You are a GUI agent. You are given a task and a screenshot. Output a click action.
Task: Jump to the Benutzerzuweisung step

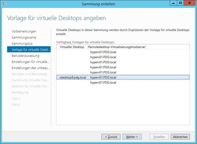[x=25, y=56]
